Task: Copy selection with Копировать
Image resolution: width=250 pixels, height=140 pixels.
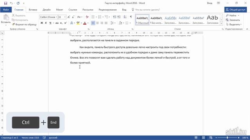Action: click(20, 20)
